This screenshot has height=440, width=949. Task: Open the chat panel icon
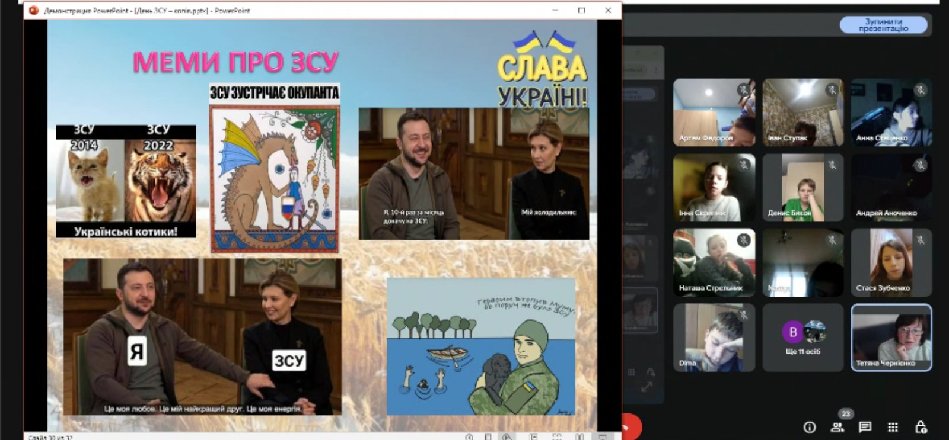coord(865,427)
